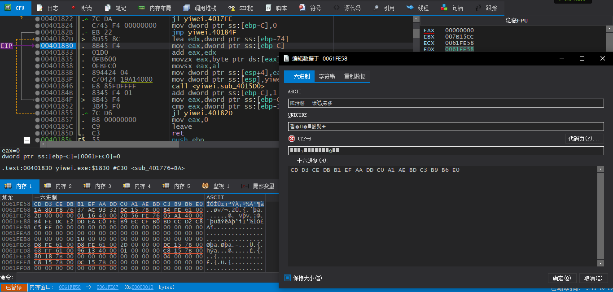The height and width of the screenshot is (292, 613).
Task: Toggle the 保持大小 checkbox
Action: tap(288, 278)
